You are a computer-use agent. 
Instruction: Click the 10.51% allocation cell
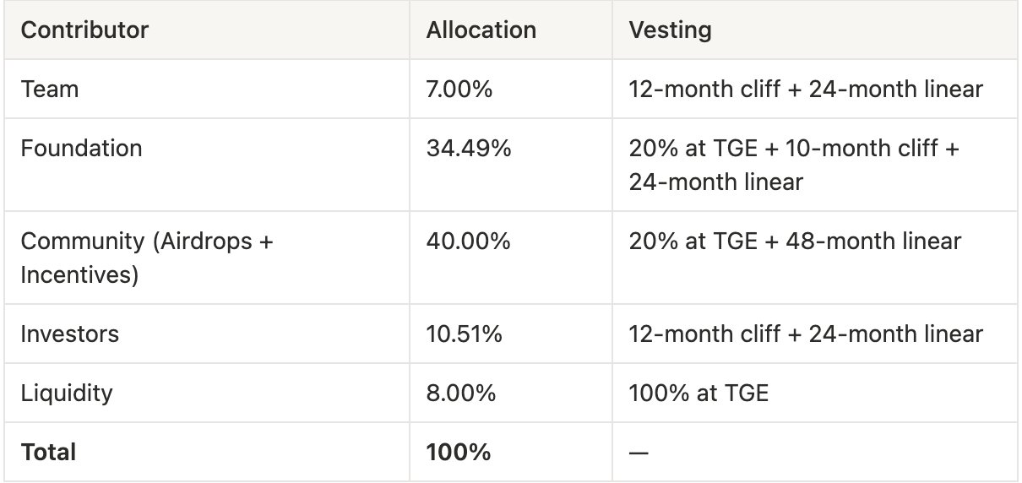coord(465,334)
